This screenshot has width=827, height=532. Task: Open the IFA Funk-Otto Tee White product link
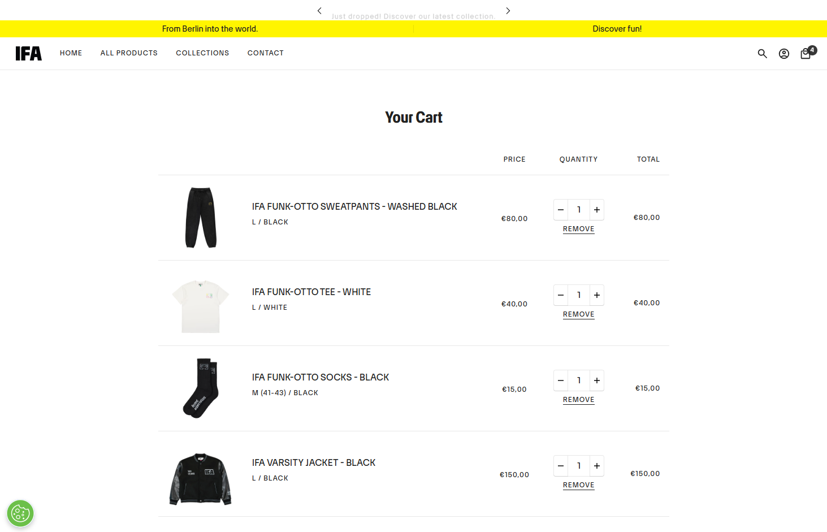click(311, 292)
